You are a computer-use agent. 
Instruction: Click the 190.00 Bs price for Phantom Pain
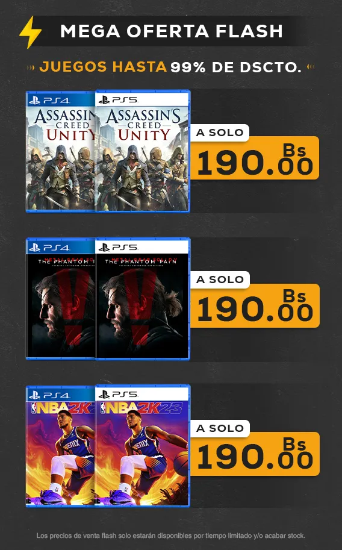pos(255,305)
